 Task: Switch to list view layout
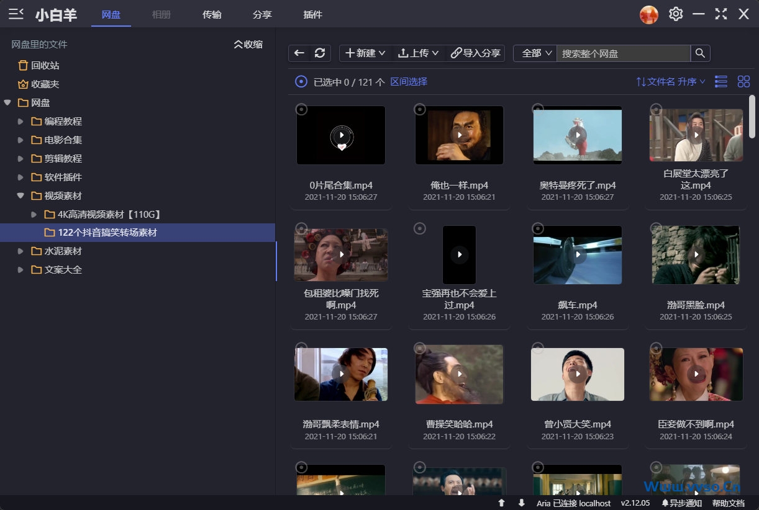point(720,81)
